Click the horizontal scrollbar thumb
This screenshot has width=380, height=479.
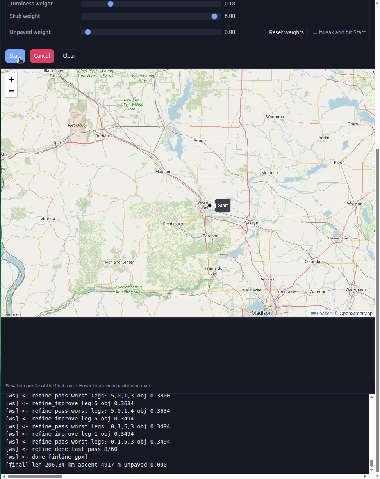pyautogui.click(x=35, y=476)
